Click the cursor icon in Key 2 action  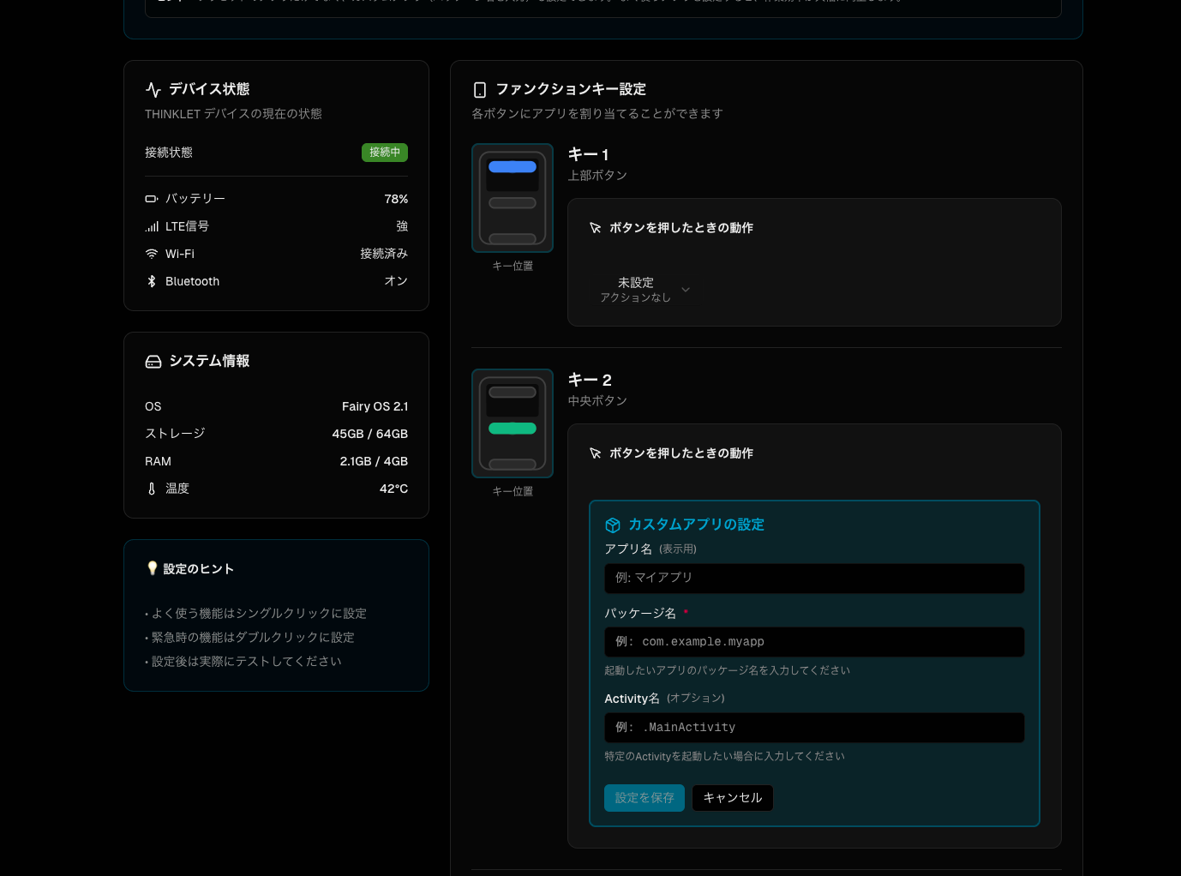point(596,453)
